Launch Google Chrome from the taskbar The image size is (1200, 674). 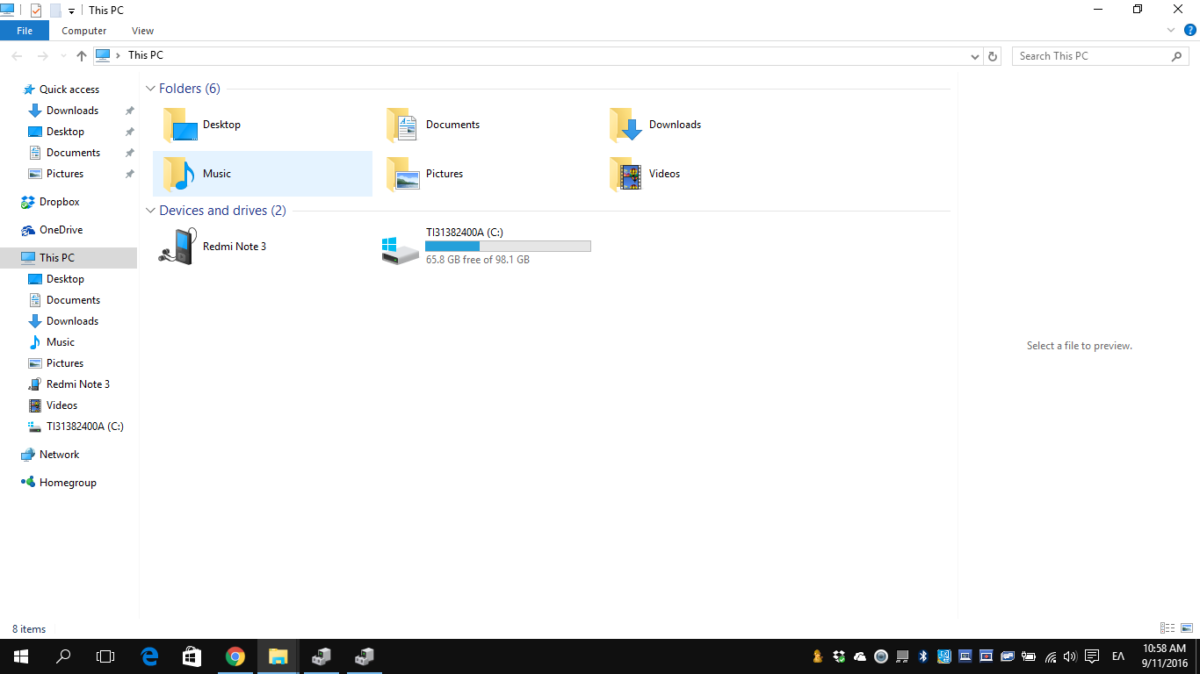coord(235,656)
